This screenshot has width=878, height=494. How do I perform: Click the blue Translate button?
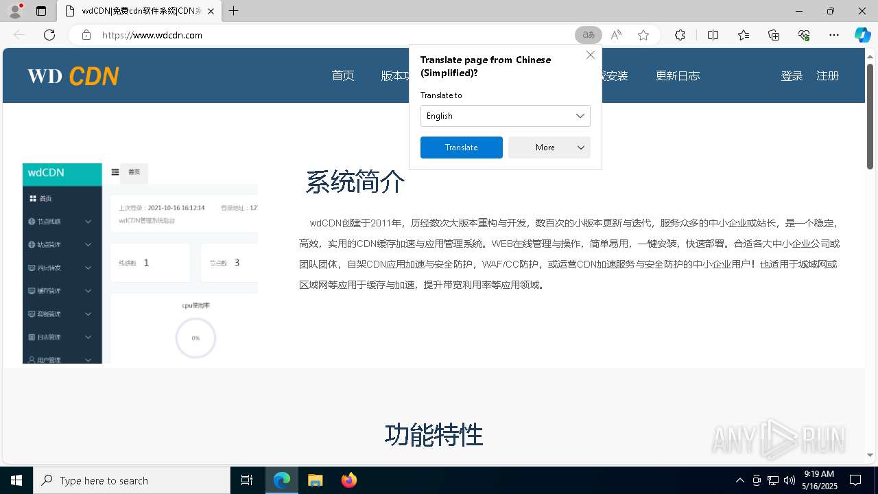tap(461, 148)
